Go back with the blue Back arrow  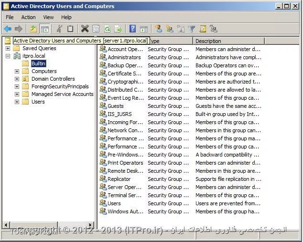click(8, 29)
